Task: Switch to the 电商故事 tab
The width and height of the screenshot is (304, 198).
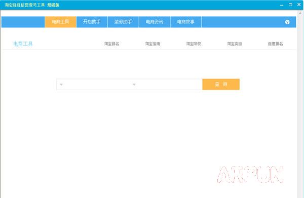Action: [186, 22]
